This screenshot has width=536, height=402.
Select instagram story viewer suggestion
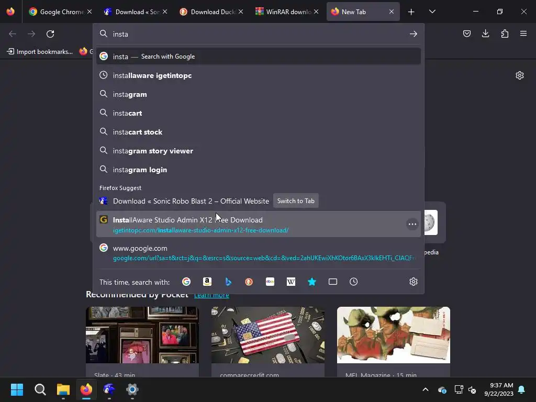point(259,150)
